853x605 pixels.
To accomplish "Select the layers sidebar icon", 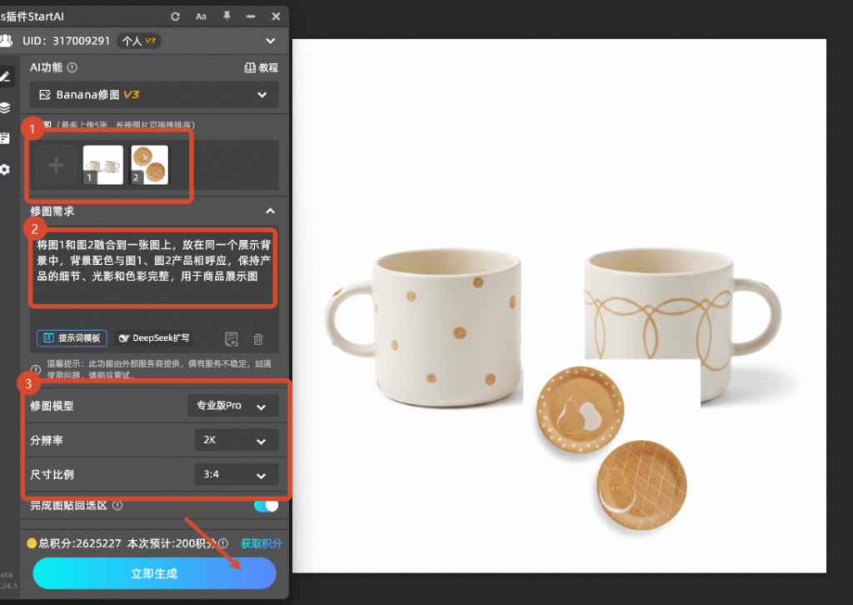I will pos(6,107).
